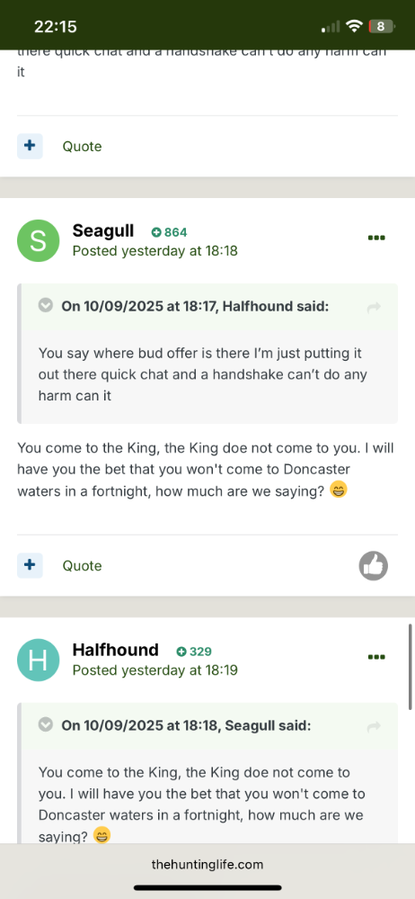Click the page scrollbar on the right edge
This screenshot has height=899, width=415.
pyautogui.click(x=411, y=668)
